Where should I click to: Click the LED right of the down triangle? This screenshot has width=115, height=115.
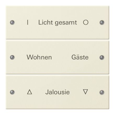(x=102, y=92)
